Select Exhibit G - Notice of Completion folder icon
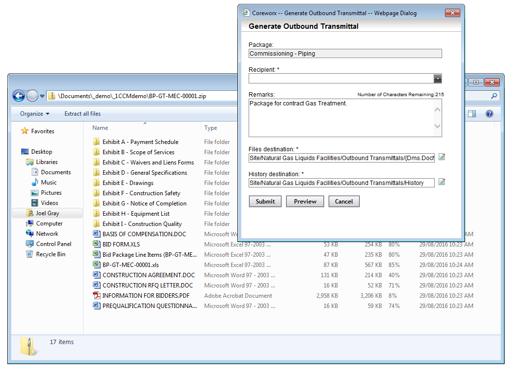The height and width of the screenshot is (368, 510). (96, 203)
